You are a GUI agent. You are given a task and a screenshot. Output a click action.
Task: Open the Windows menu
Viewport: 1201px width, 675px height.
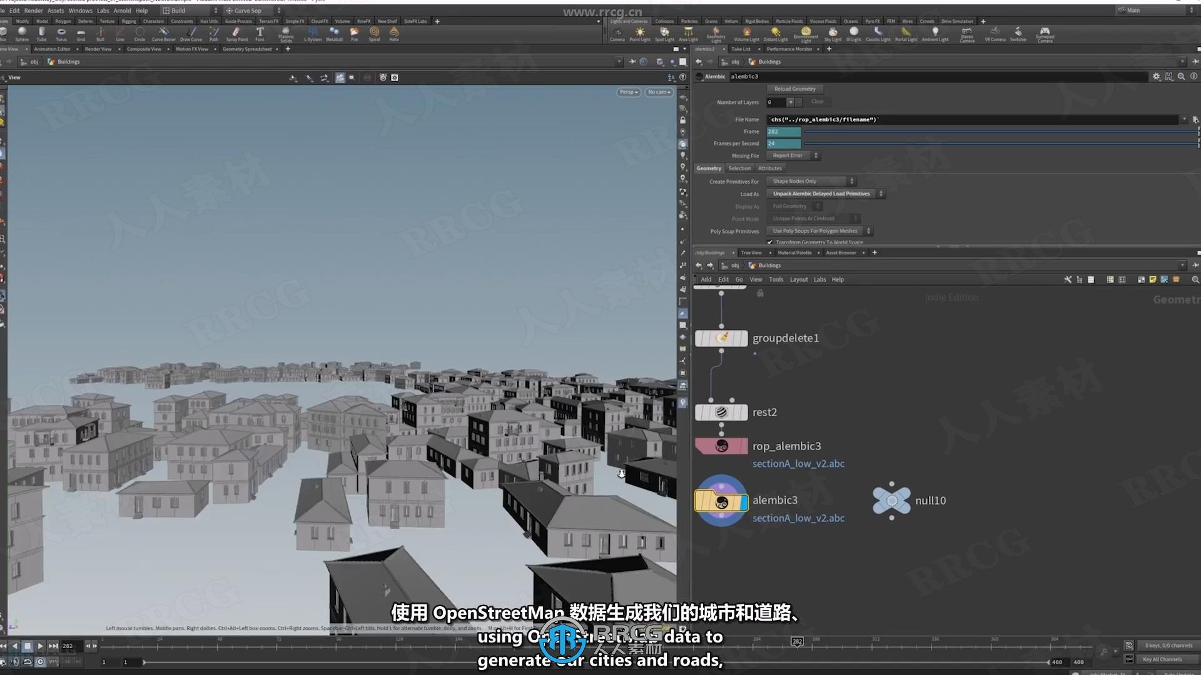pos(80,11)
